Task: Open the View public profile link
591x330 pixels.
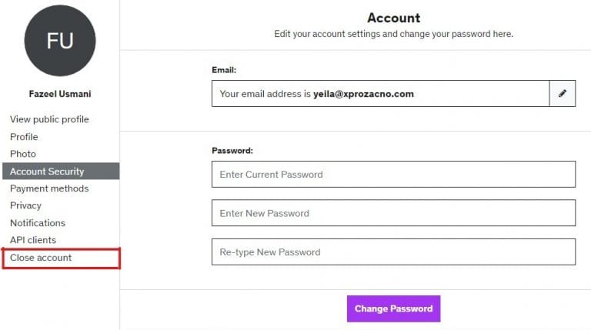Action: click(49, 119)
